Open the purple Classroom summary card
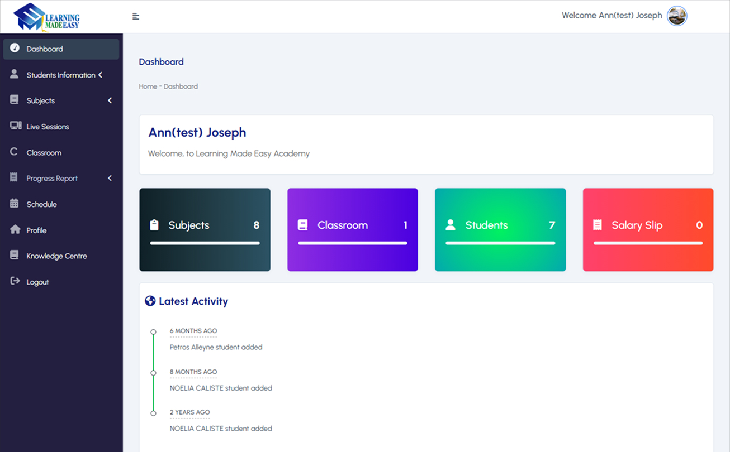The width and height of the screenshot is (730, 452). coord(352,229)
